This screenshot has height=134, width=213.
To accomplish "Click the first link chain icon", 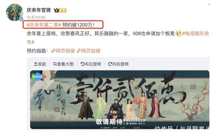I will point(53,51).
